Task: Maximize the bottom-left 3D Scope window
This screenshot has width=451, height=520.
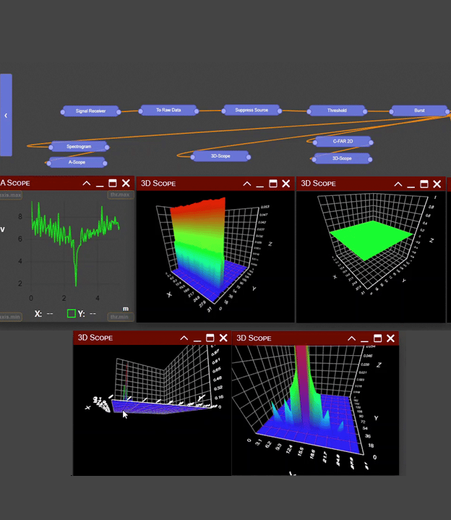Action: point(210,338)
